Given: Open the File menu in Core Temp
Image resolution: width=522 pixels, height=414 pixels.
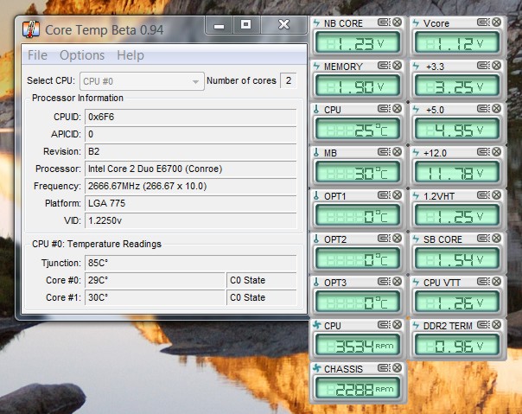Looking at the screenshot, I should 37,55.
